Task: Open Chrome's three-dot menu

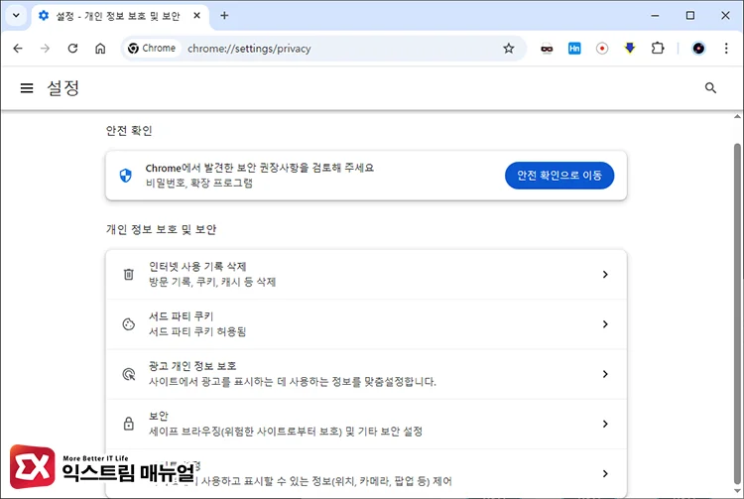Action: pyautogui.click(x=726, y=49)
